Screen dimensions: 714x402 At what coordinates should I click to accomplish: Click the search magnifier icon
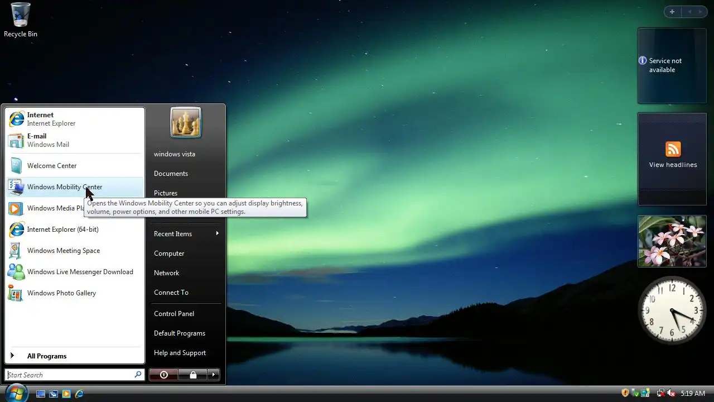point(138,375)
